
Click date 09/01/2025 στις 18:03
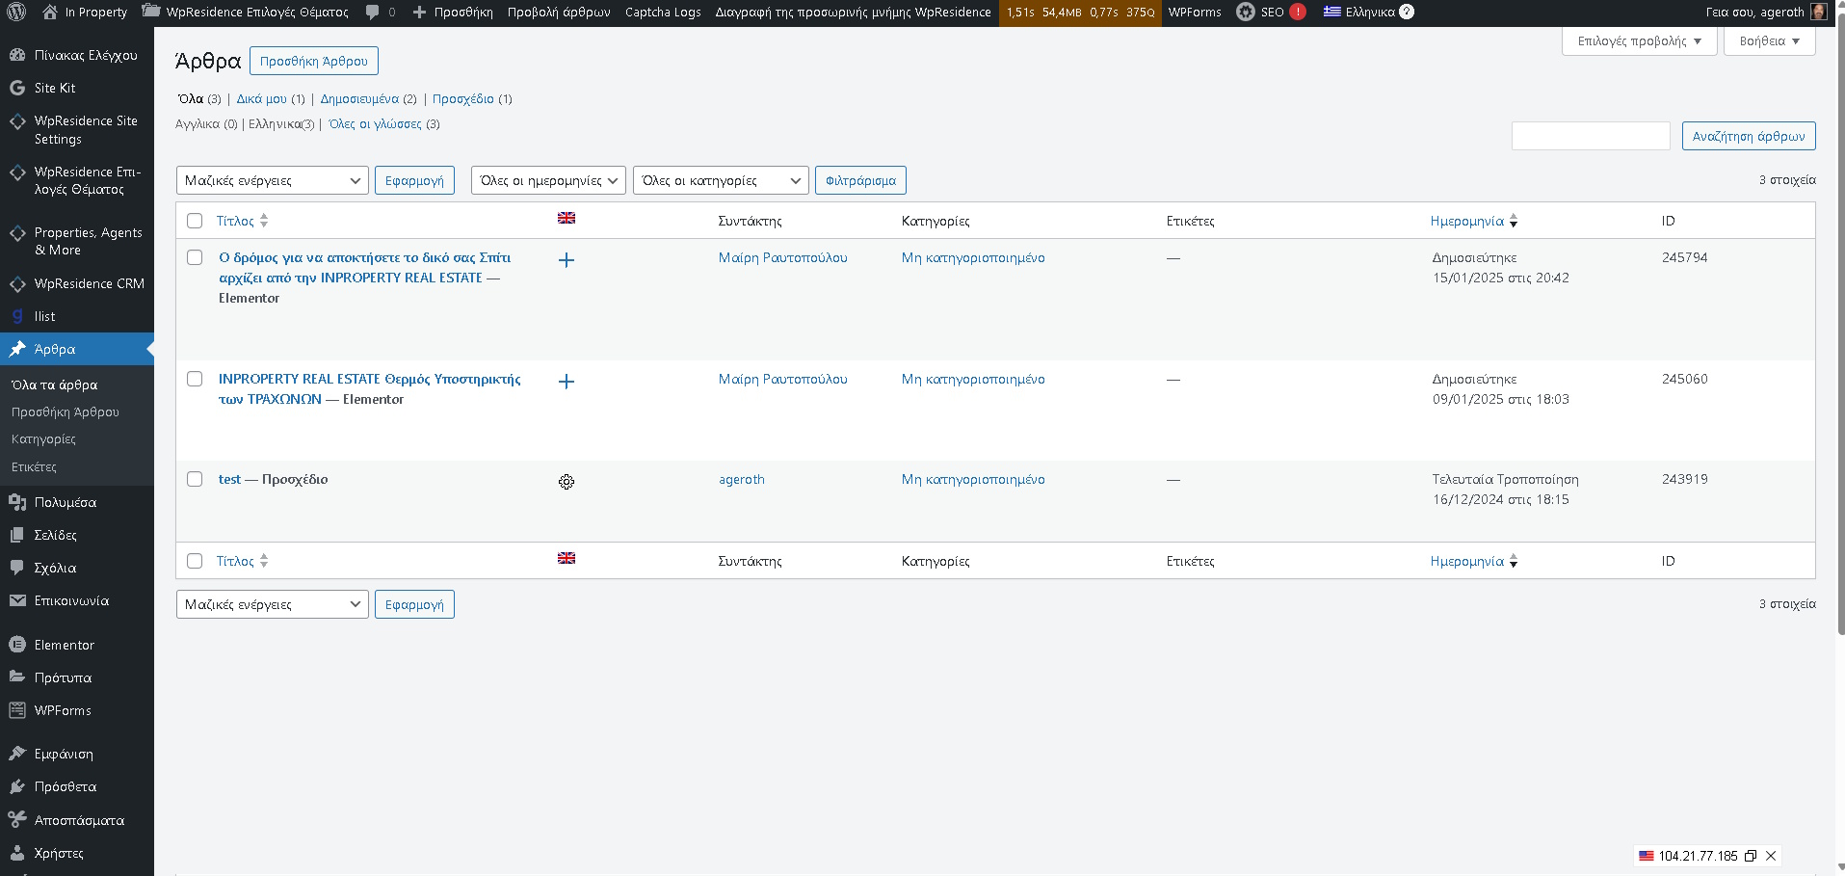click(x=1500, y=399)
